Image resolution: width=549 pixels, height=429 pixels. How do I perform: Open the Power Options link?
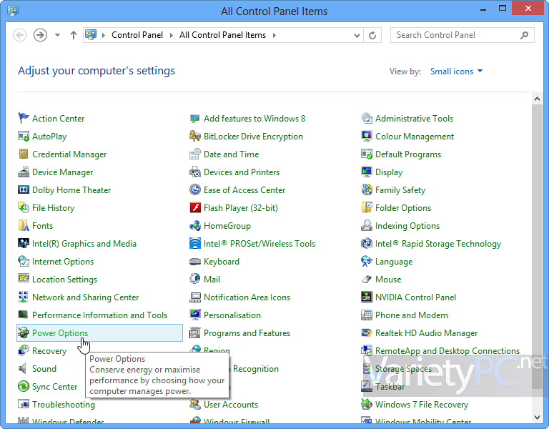[x=60, y=333]
